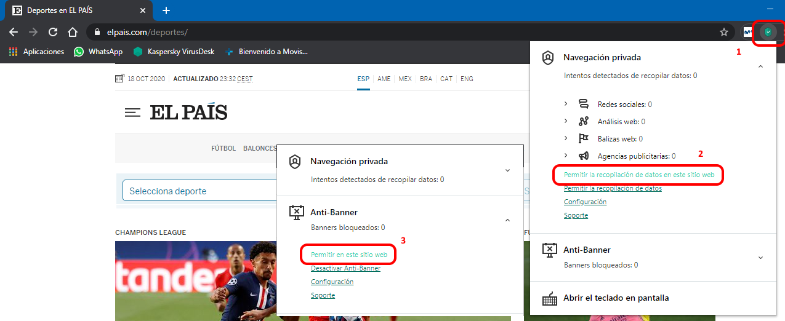
Task: Collapse Navegación privada in right panel
Action: click(x=760, y=66)
